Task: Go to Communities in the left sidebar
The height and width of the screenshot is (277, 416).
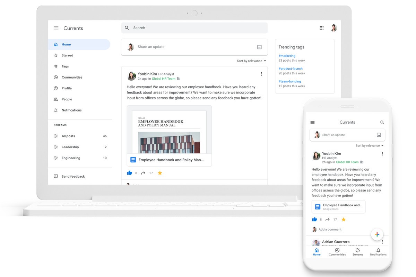Action: pos(72,77)
